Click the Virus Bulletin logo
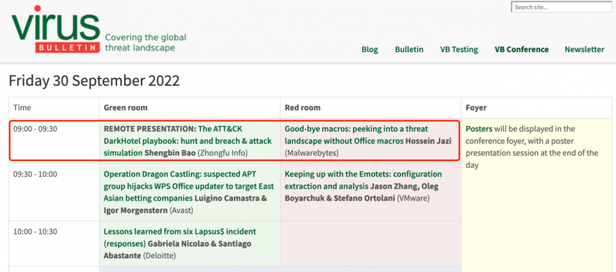 coord(55,29)
